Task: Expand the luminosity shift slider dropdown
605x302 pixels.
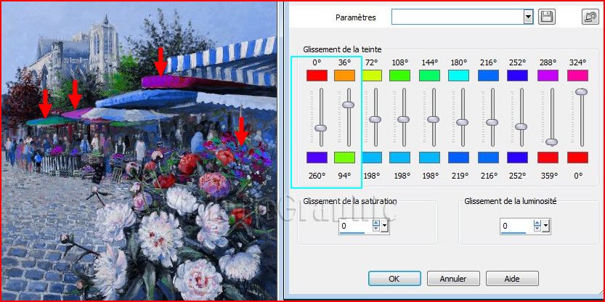Action: (x=546, y=226)
